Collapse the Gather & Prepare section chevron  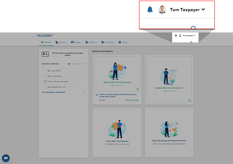84,64
